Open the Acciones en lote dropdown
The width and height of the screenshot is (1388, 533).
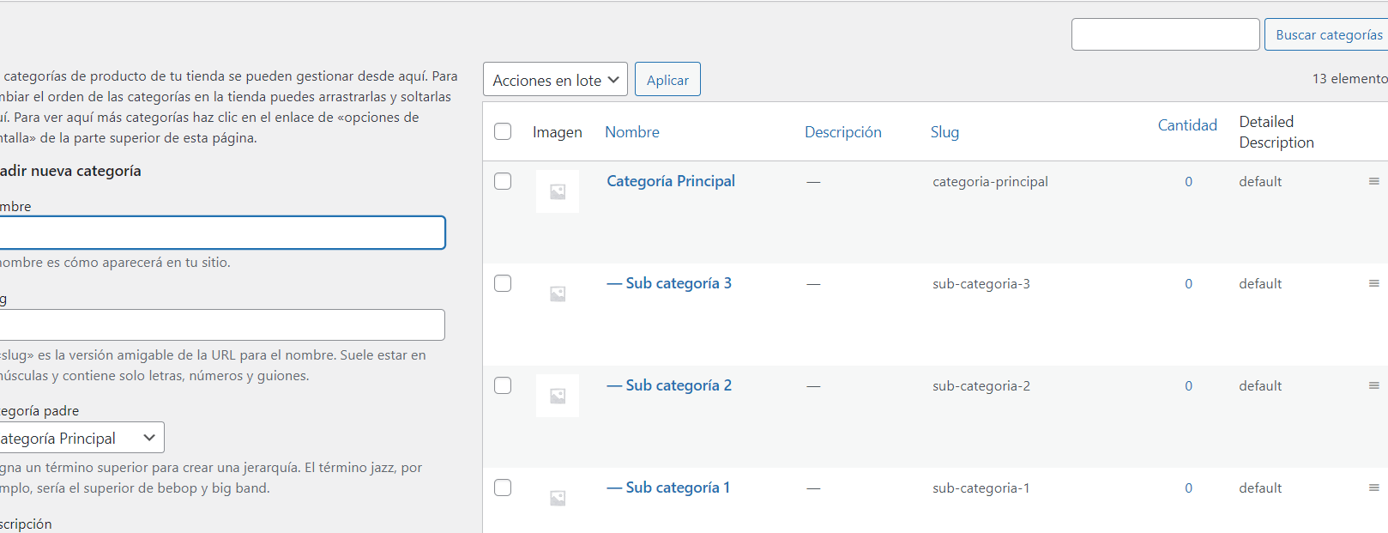click(555, 80)
